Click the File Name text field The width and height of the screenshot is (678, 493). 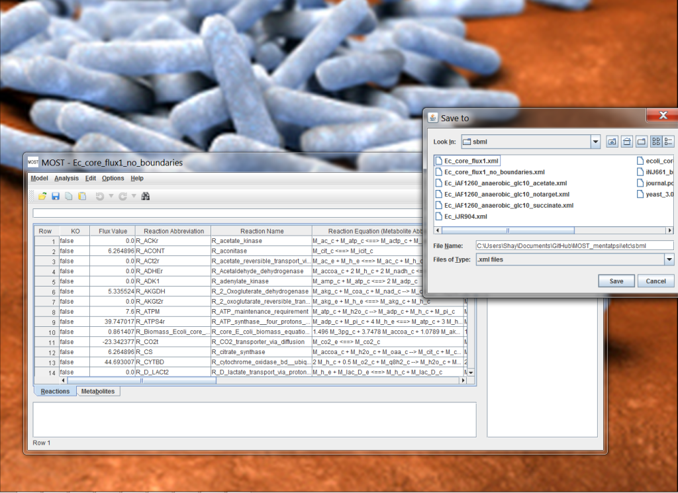click(x=573, y=246)
